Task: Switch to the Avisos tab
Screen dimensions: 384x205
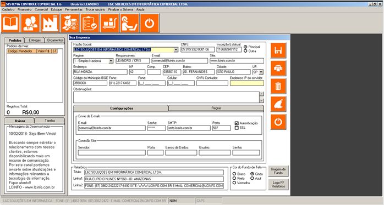Action: 20,121
